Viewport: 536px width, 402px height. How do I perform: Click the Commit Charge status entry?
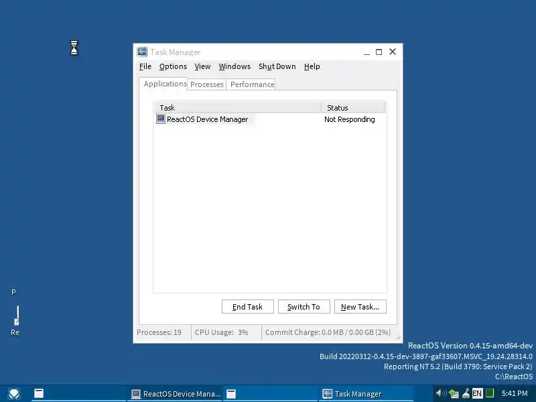[x=328, y=332]
